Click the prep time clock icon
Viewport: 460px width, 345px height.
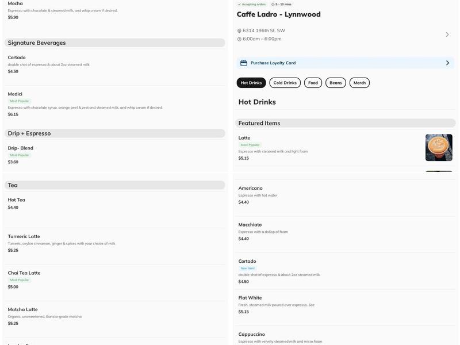point(273,5)
